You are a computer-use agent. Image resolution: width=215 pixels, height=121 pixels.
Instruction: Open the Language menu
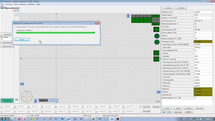(x=9, y=4)
